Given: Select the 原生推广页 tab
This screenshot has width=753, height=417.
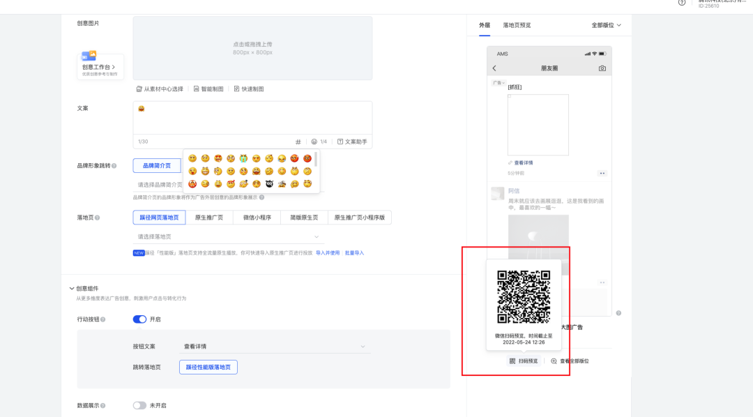Looking at the screenshot, I should click(x=209, y=218).
